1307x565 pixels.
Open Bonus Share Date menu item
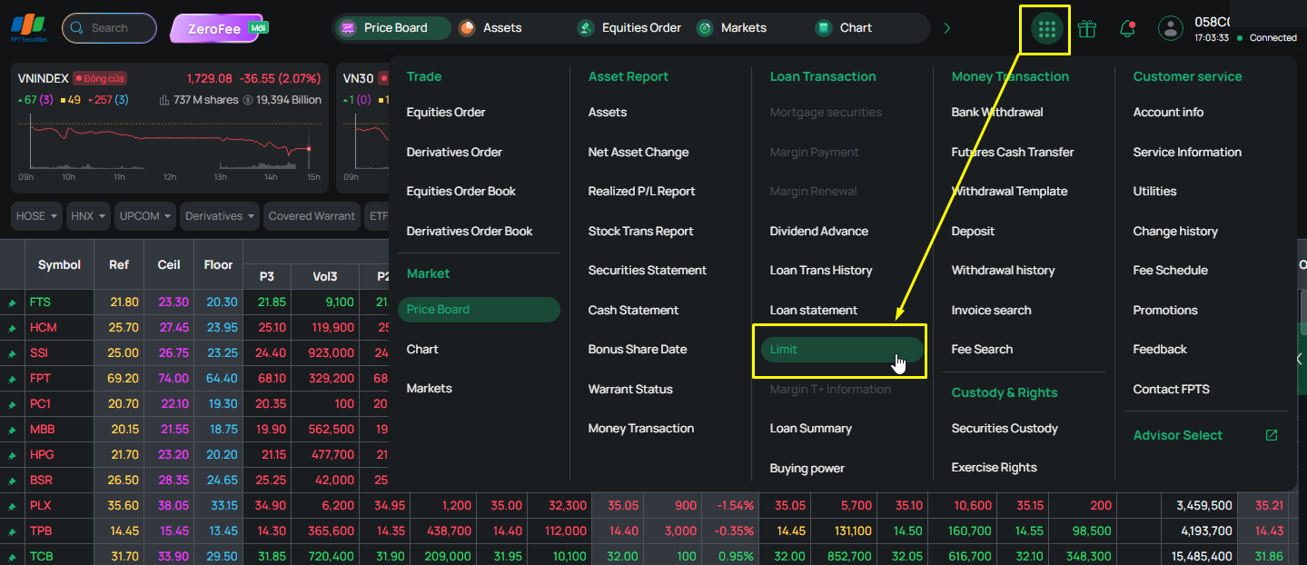638,350
